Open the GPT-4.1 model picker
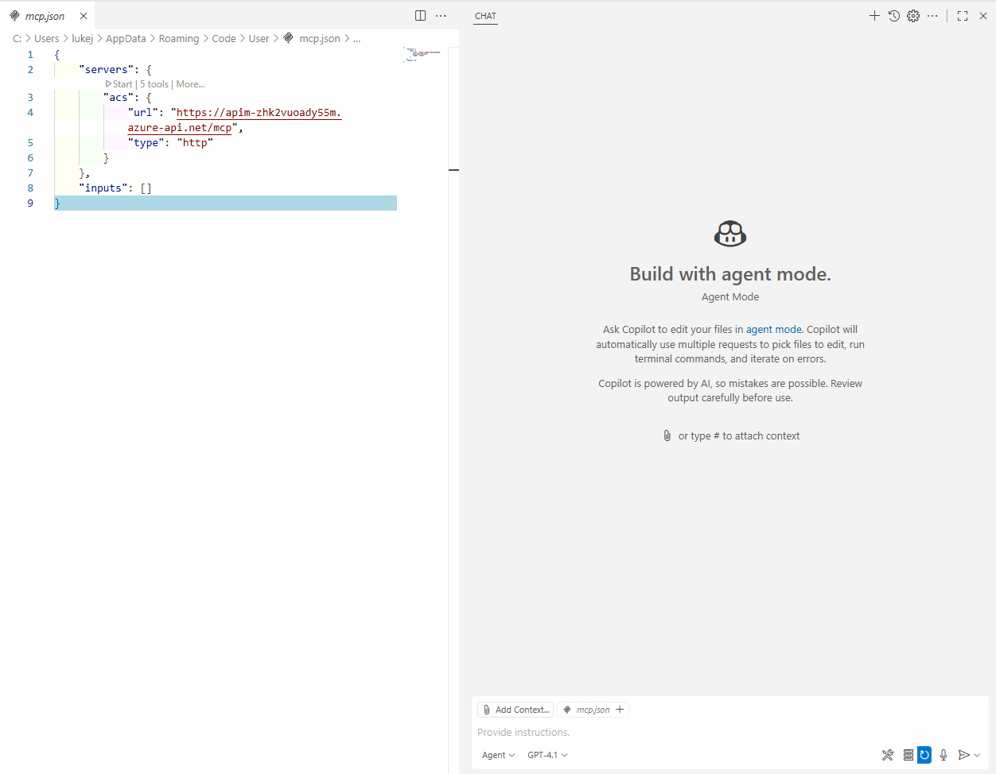The width and height of the screenshot is (996, 774). click(x=547, y=755)
